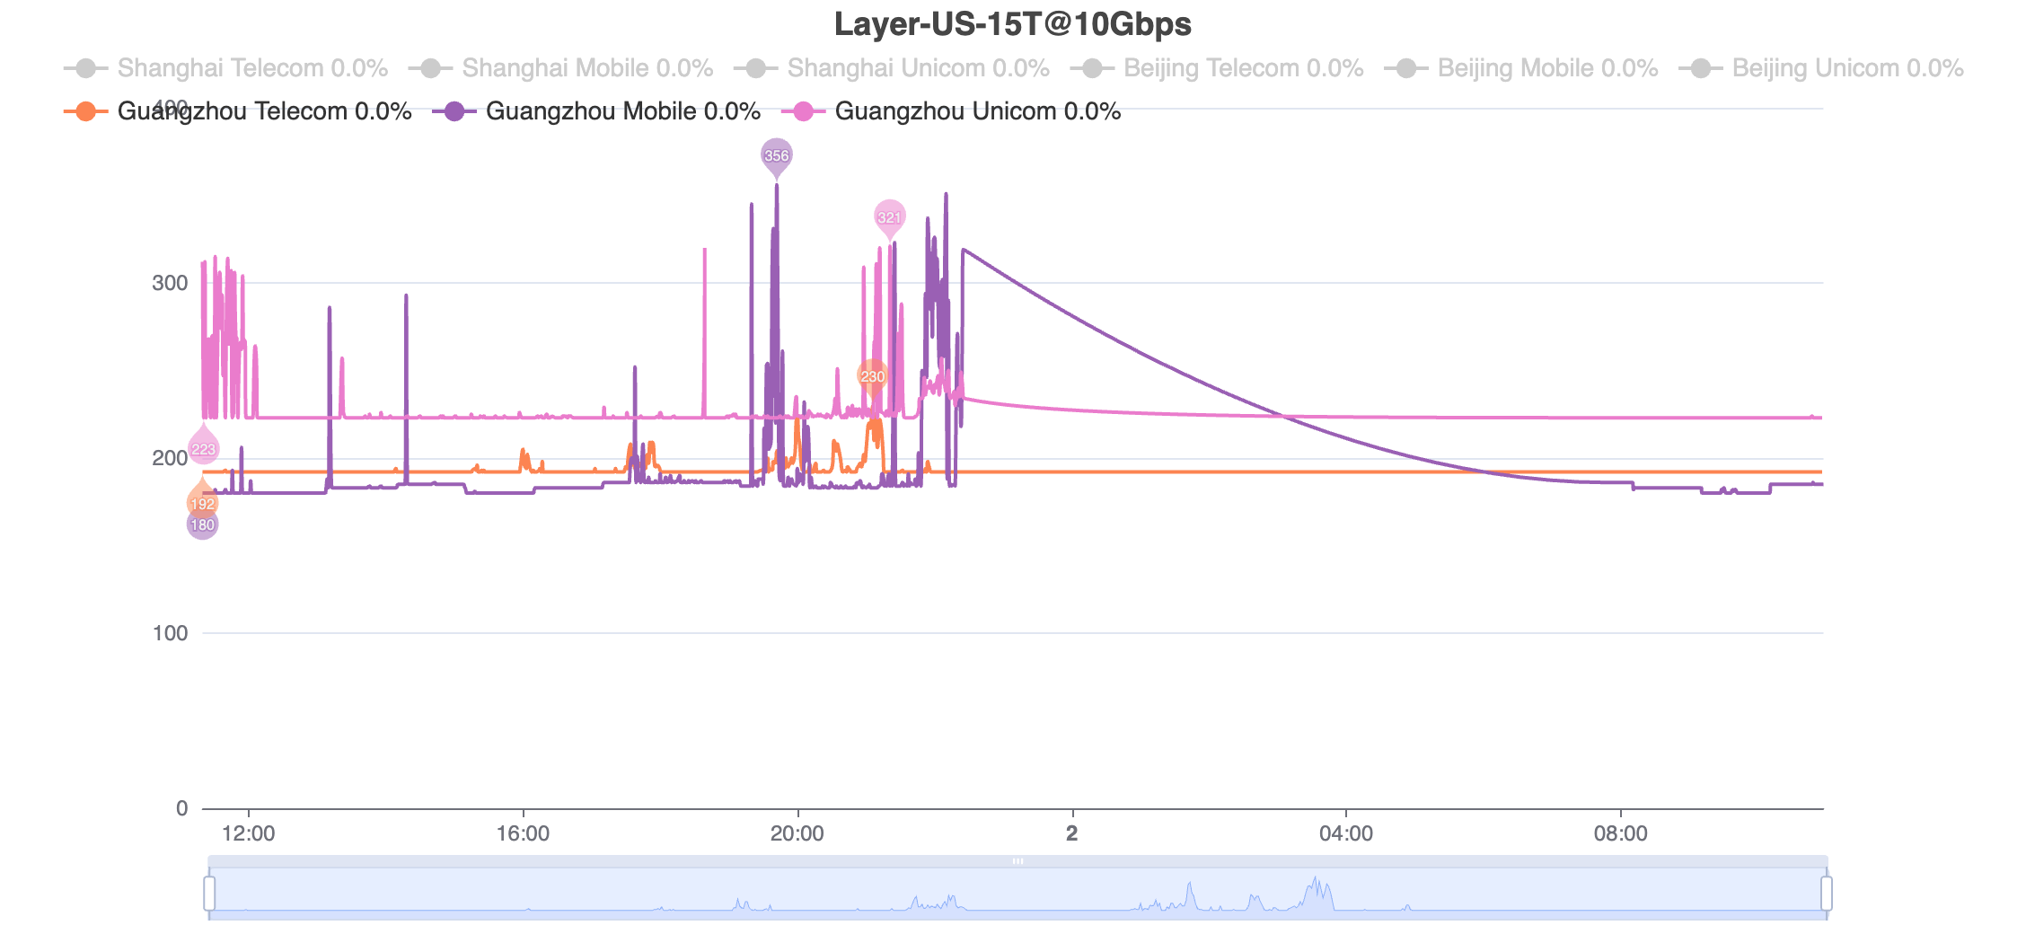Click the 0 y-axis label
Image resolution: width=2026 pixels, height=934 pixels.
click(x=182, y=808)
